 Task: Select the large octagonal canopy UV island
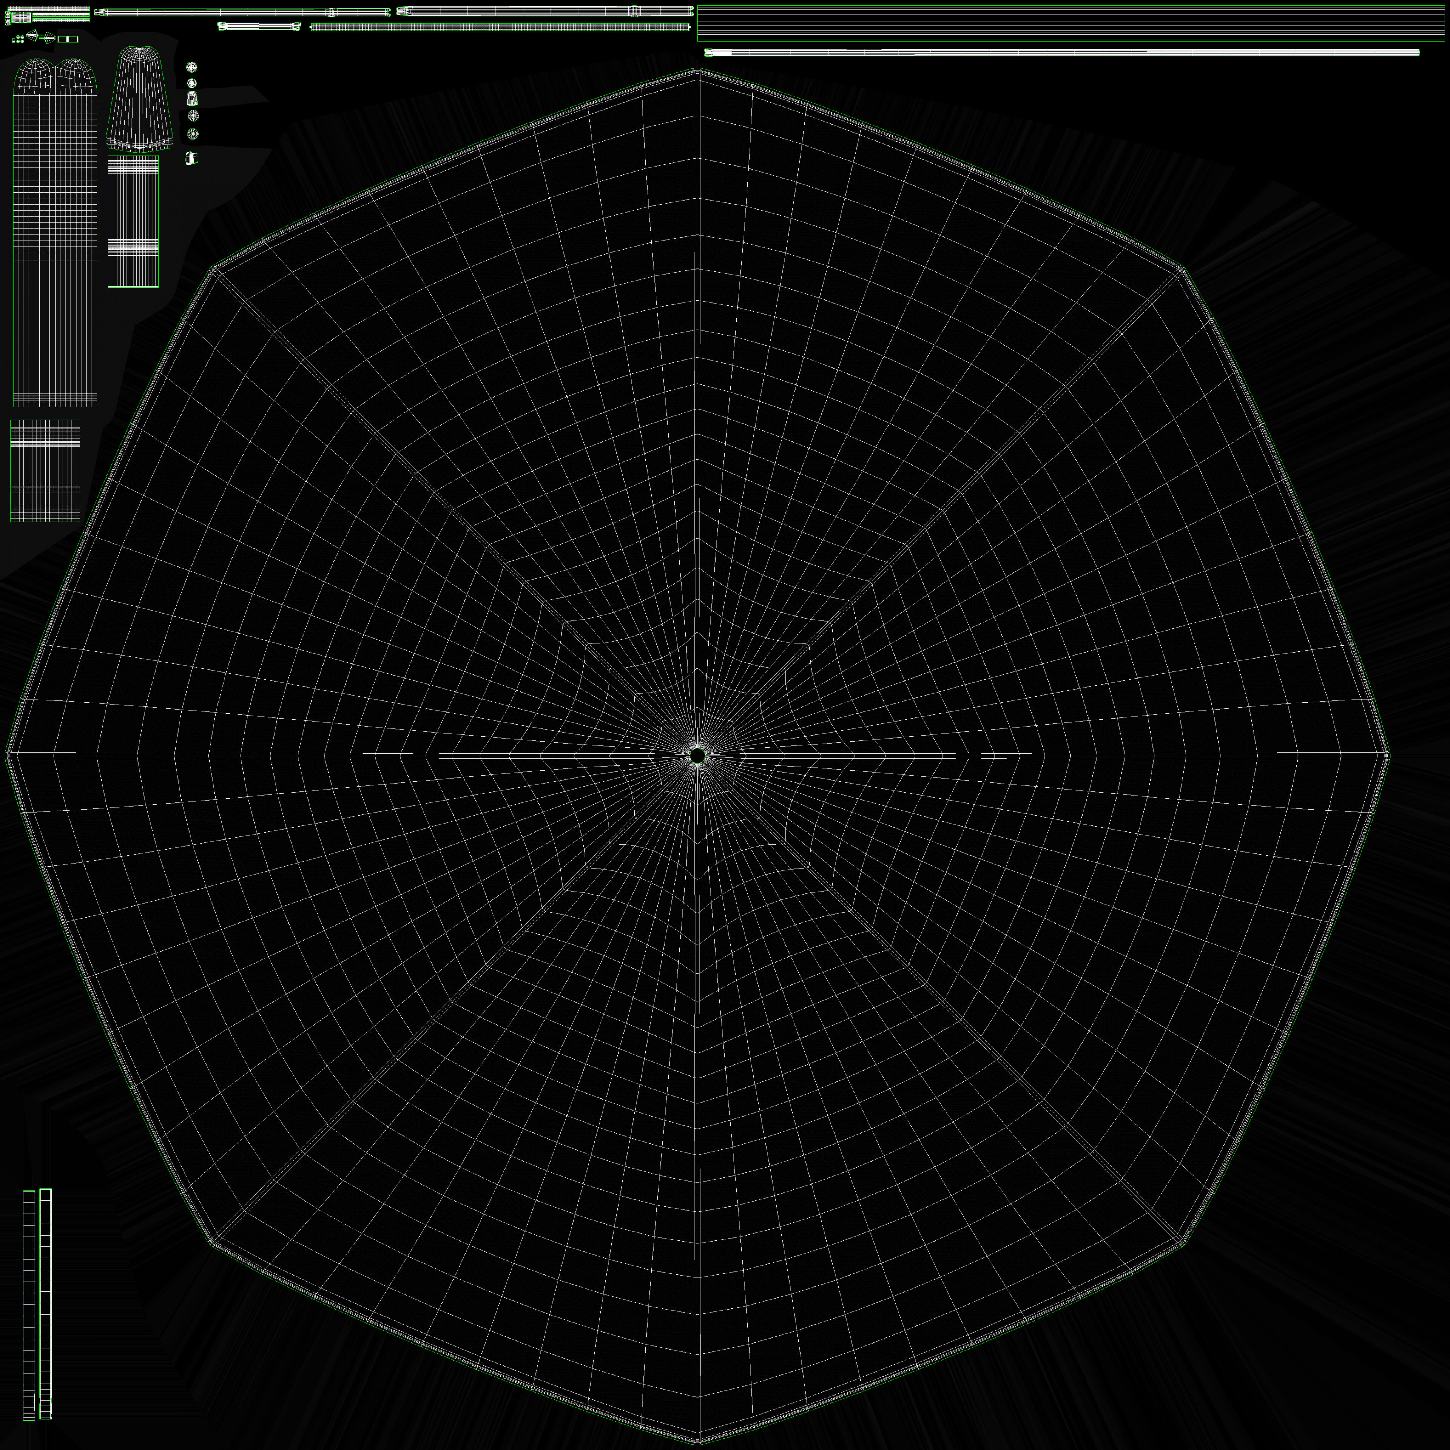697,756
